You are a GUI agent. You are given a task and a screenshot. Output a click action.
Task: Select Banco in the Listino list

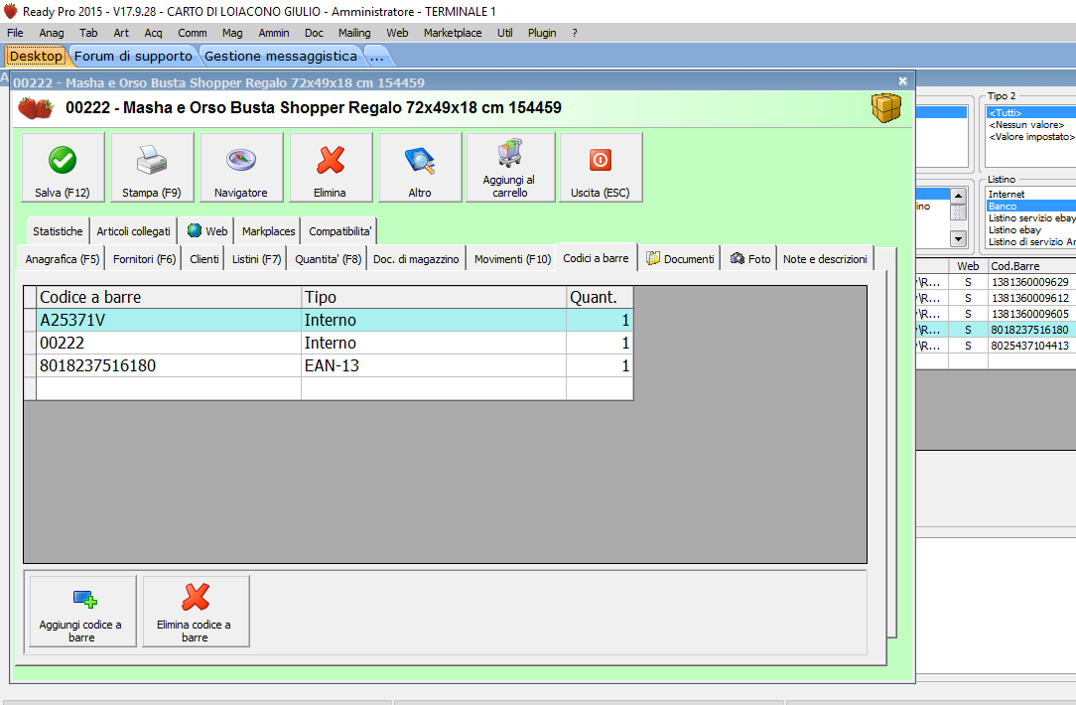tap(1031, 206)
